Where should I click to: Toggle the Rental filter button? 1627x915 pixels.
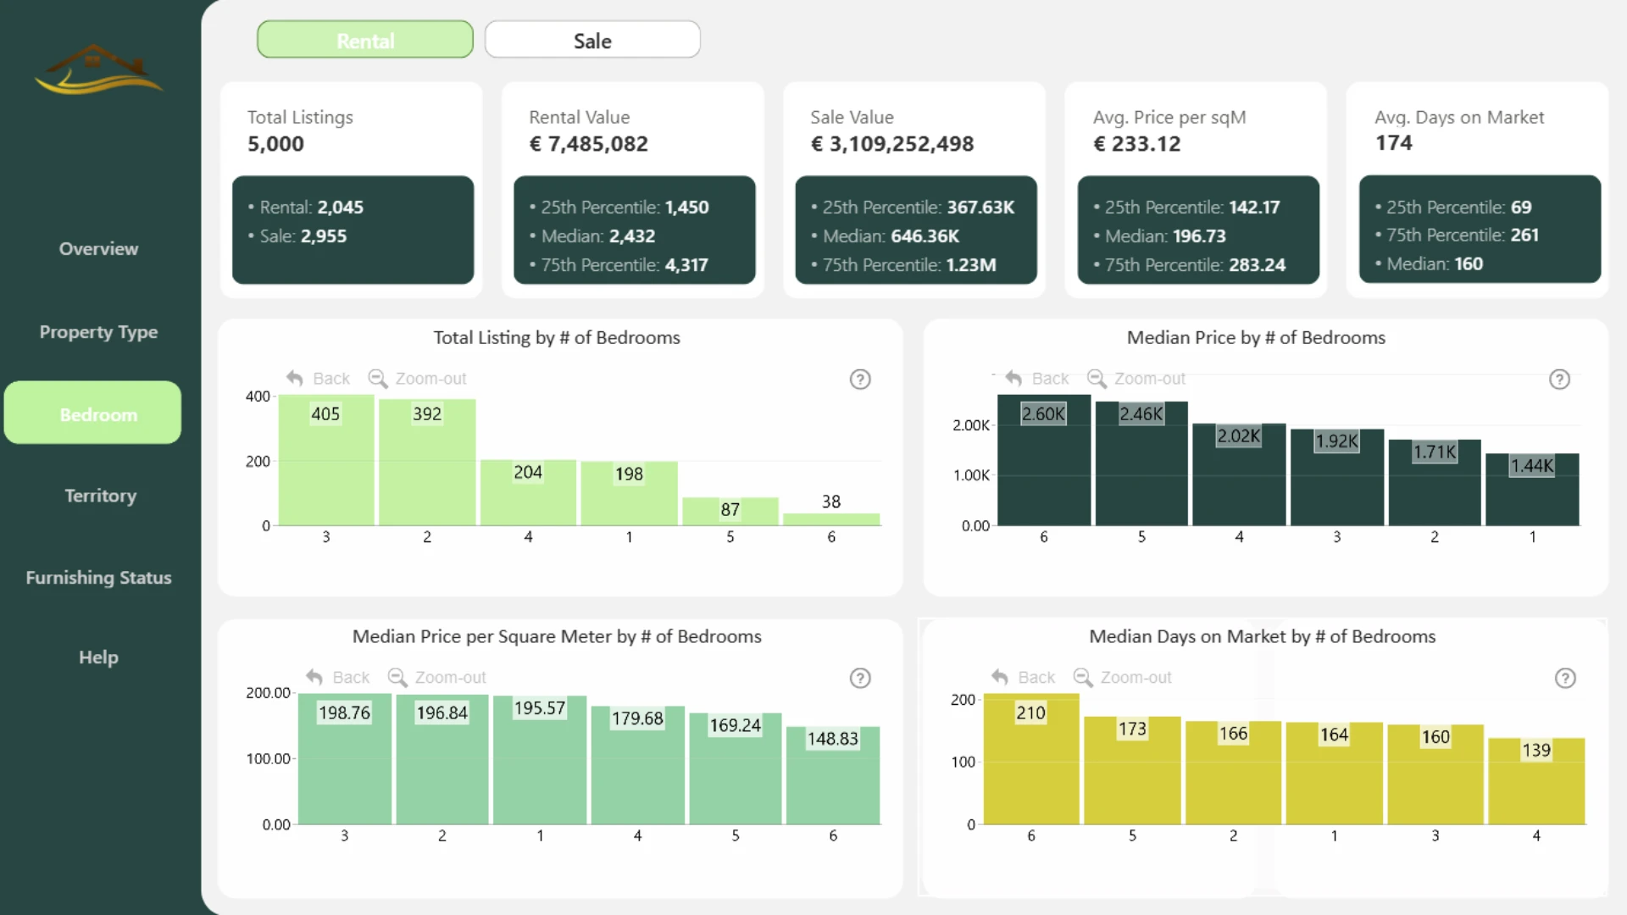[x=365, y=40]
